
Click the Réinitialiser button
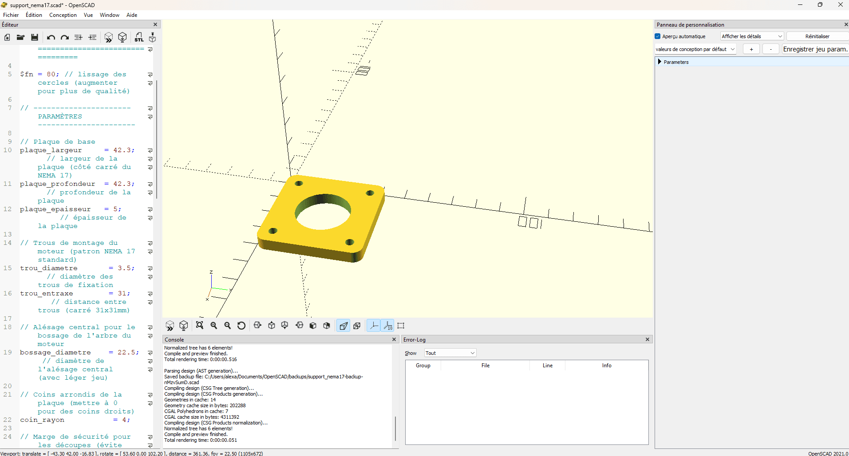point(817,36)
